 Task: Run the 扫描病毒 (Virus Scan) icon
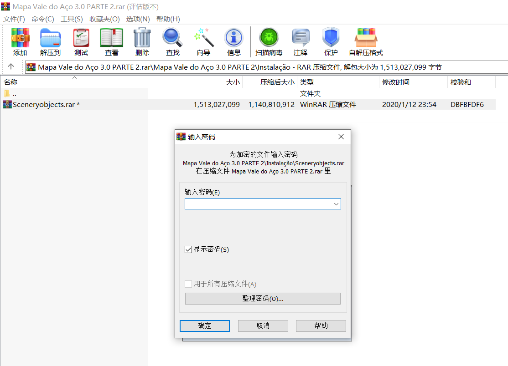pos(269,37)
